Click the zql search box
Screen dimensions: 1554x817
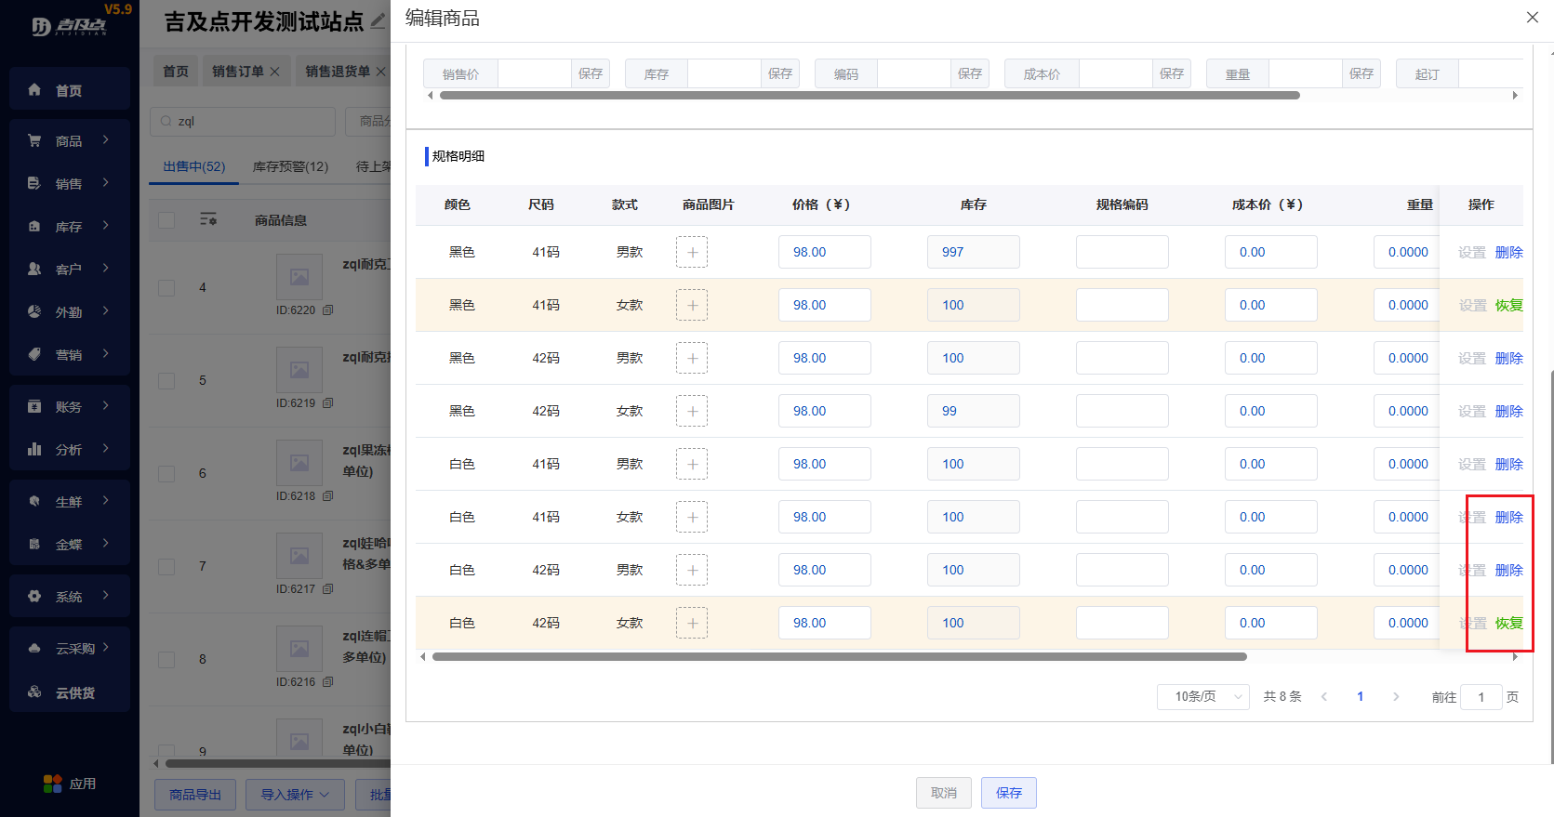tap(243, 121)
